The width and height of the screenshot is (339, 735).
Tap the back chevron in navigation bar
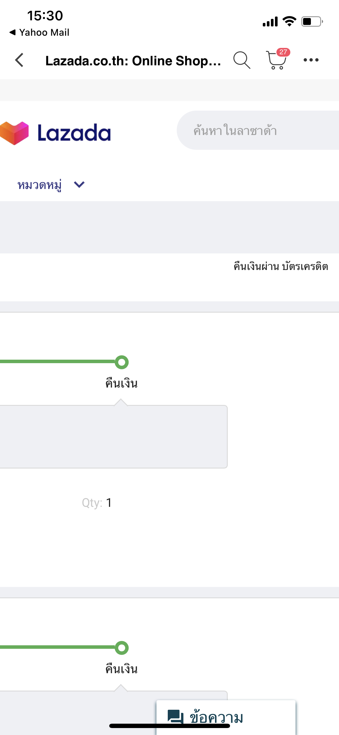19,60
